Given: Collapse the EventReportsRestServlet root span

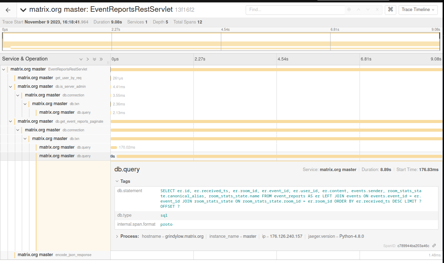Looking at the screenshot, I should (3, 69).
